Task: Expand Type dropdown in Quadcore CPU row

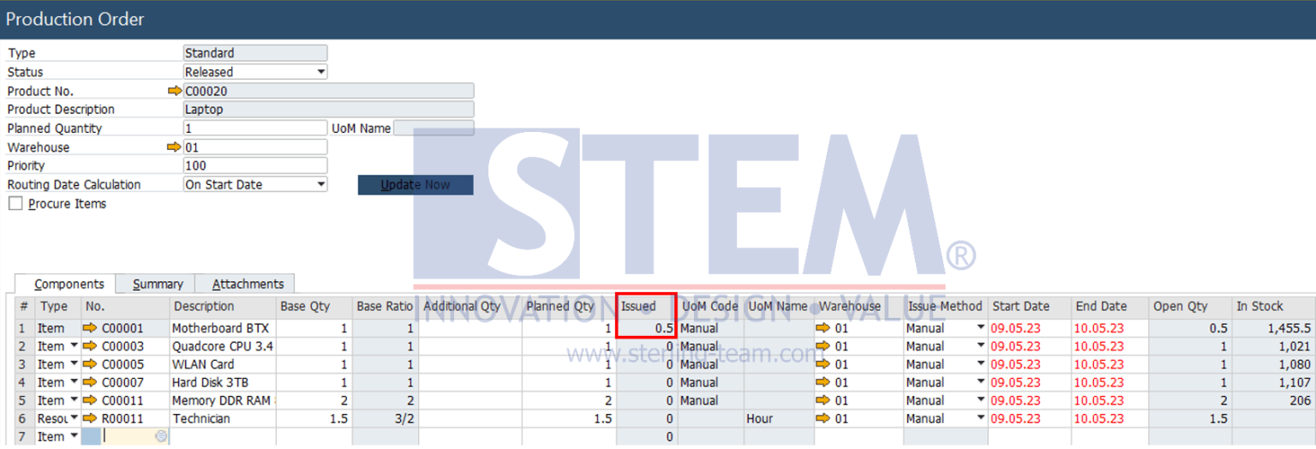Action: click(73, 346)
